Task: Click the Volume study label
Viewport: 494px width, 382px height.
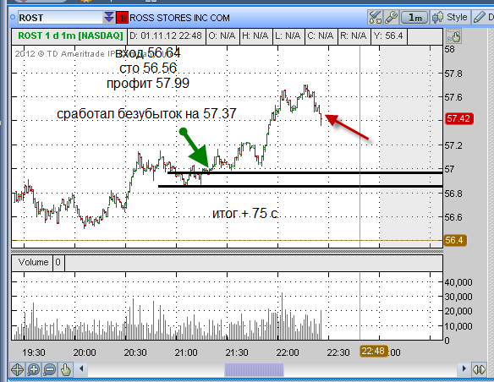Action: 33,262
